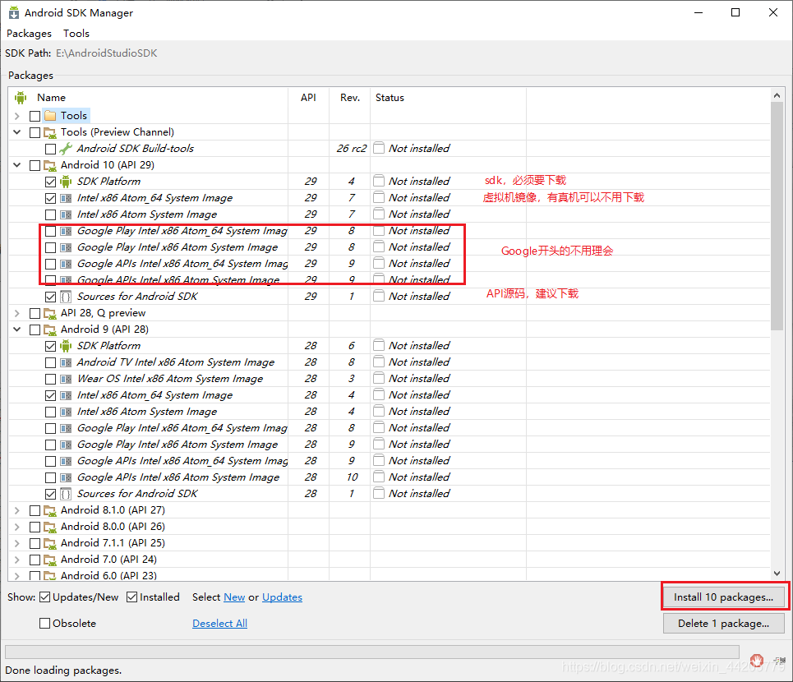Collapse the Android 10 (API 29) group
The height and width of the screenshot is (682, 793).
(16, 165)
